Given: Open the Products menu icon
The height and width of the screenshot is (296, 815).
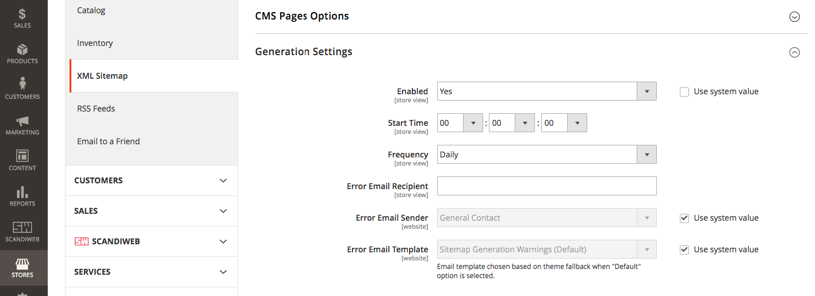Looking at the screenshot, I should pyautogui.click(x=23, y=53).
